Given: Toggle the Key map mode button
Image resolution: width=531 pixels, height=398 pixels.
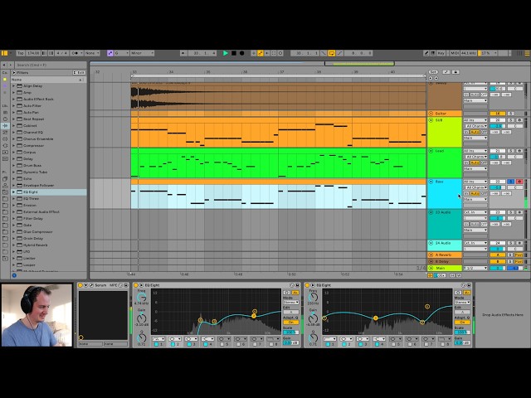Looking at the screenshot, I should [x=441, y=53].
